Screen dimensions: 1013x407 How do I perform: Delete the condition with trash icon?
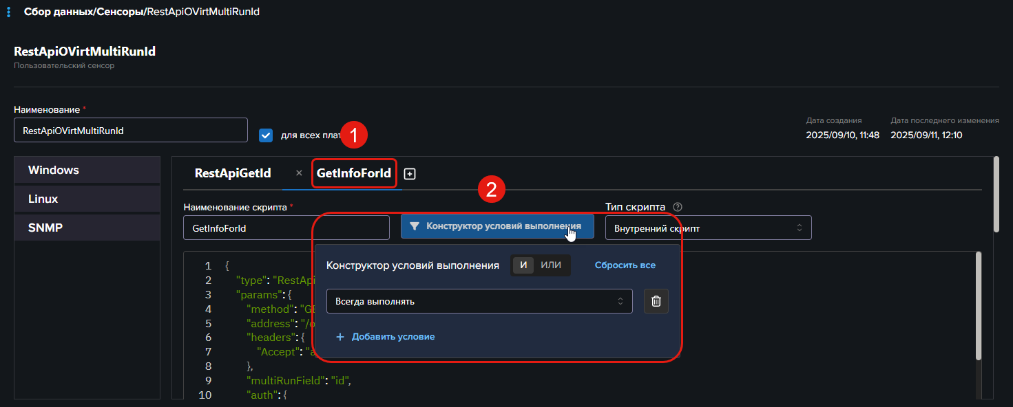tap(656, 301)
